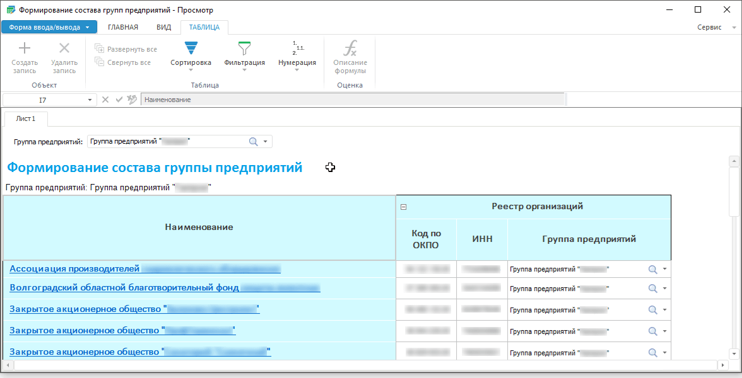Switch to the ВИД ribbon tab
Viewport: 742px width, 378px height.
pos(164,27)
